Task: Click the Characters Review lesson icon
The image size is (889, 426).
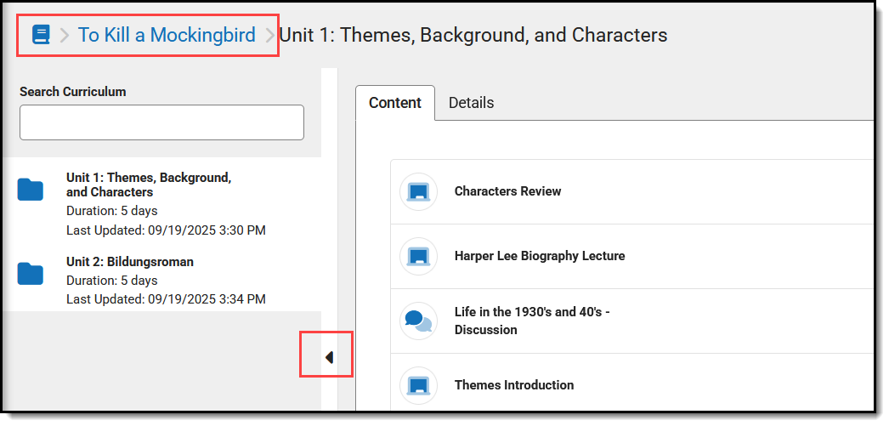Action: [418, 191]
